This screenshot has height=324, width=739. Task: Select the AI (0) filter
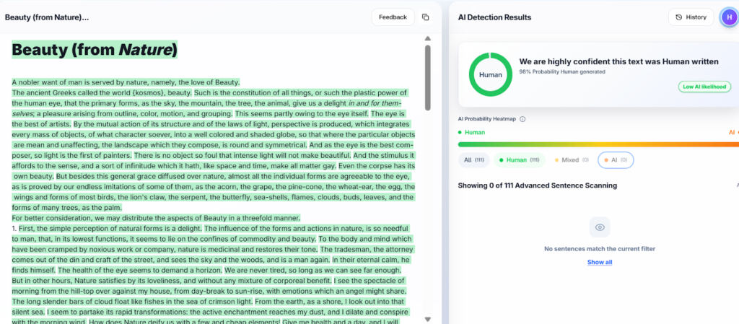(616, 160)
